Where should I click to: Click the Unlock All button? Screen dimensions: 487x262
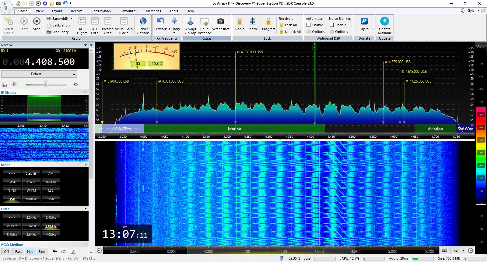tap(289, 32)
